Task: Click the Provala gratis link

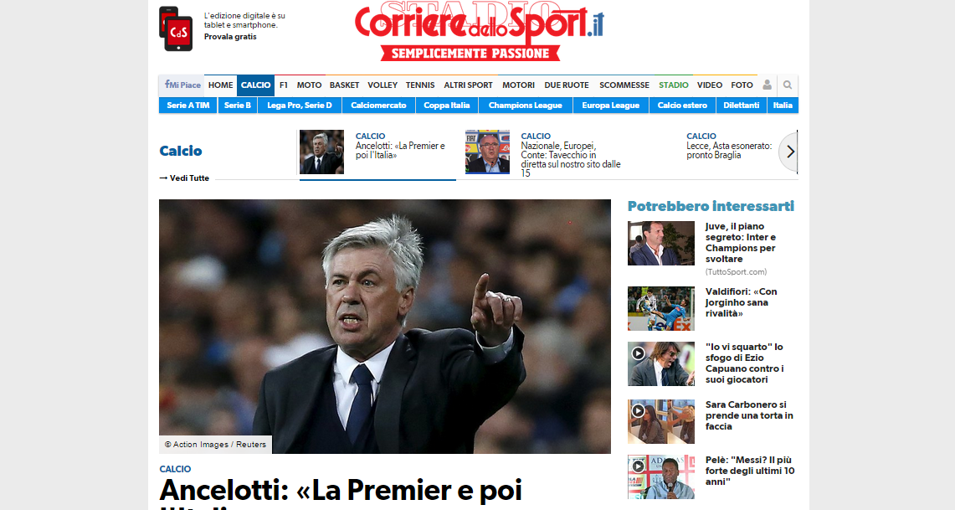Action: click(230, 37)
